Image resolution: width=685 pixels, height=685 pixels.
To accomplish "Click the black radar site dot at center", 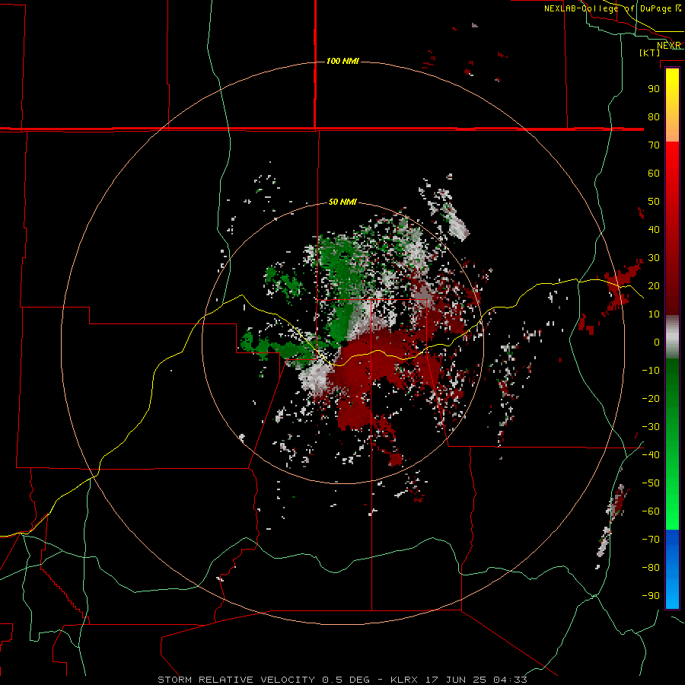I will pyautogui.click(x=343, y=343).
